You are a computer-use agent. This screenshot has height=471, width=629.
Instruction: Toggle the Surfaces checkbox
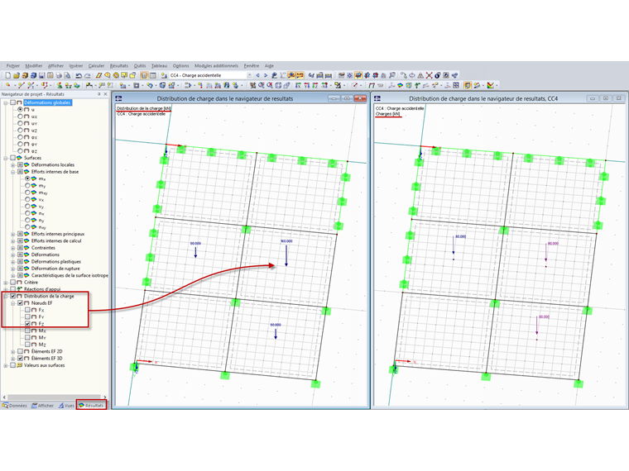[x=13, y=158]
